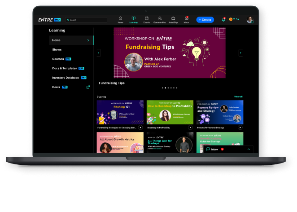Expand the Inbox chat panel chevron
The image size is (297, 212).
coord(249,149)
